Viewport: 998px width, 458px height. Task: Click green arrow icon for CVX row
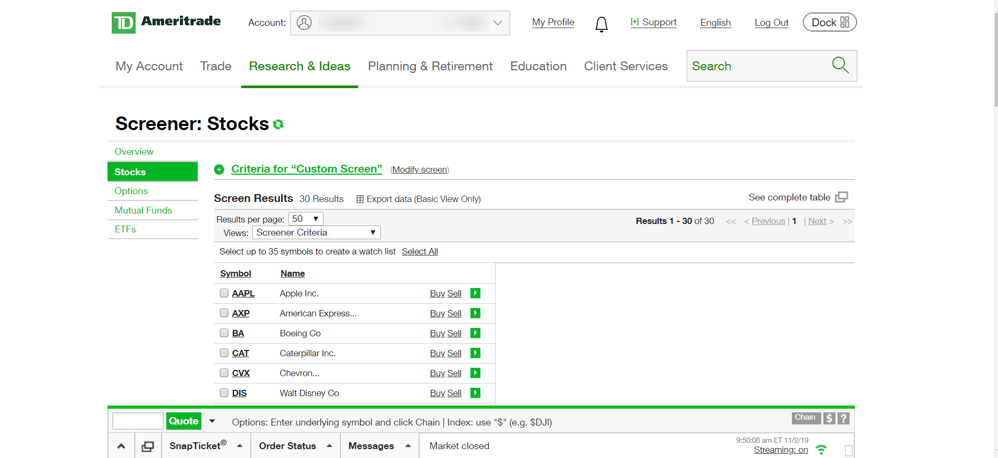475,373
